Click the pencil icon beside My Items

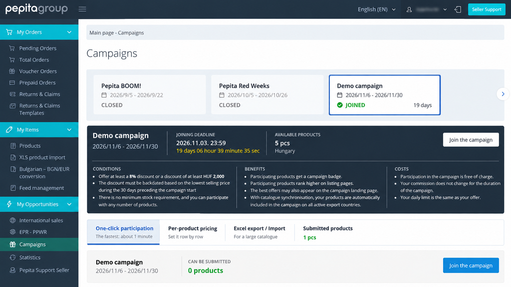[9, 130]
